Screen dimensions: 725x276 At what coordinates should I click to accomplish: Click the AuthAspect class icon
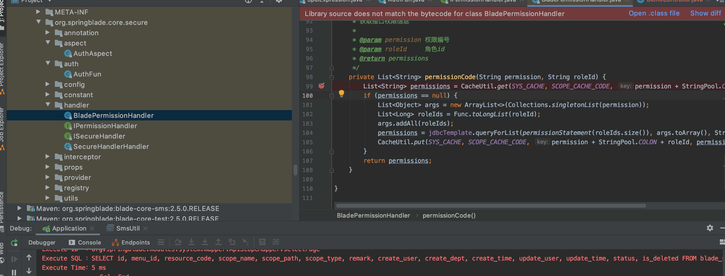(68, 53)
